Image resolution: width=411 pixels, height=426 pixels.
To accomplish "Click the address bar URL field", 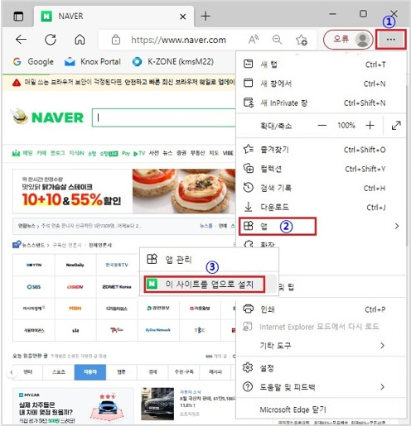I will point(178,40).
